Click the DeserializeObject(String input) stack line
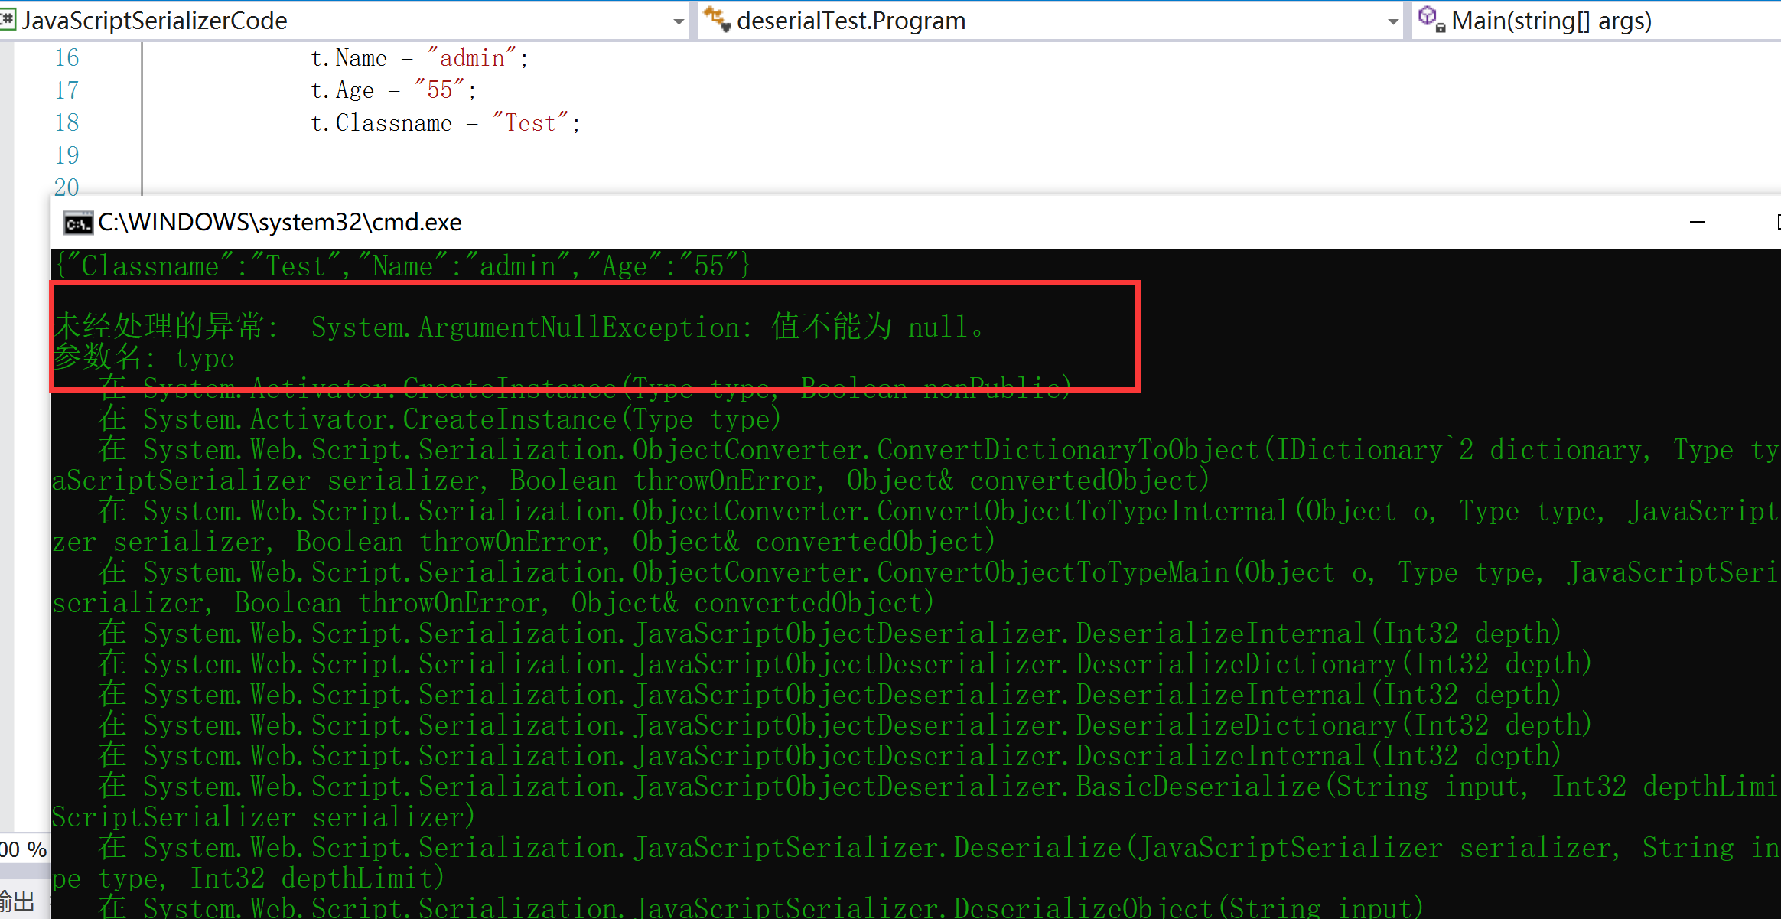Screen dimensions: 1781x919 pyautogui.click(x=760, y=907)
